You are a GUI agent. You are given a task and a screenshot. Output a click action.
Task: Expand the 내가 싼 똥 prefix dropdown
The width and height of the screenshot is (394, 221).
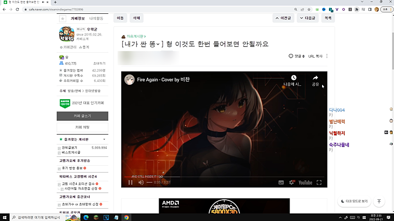pos(158,44)
